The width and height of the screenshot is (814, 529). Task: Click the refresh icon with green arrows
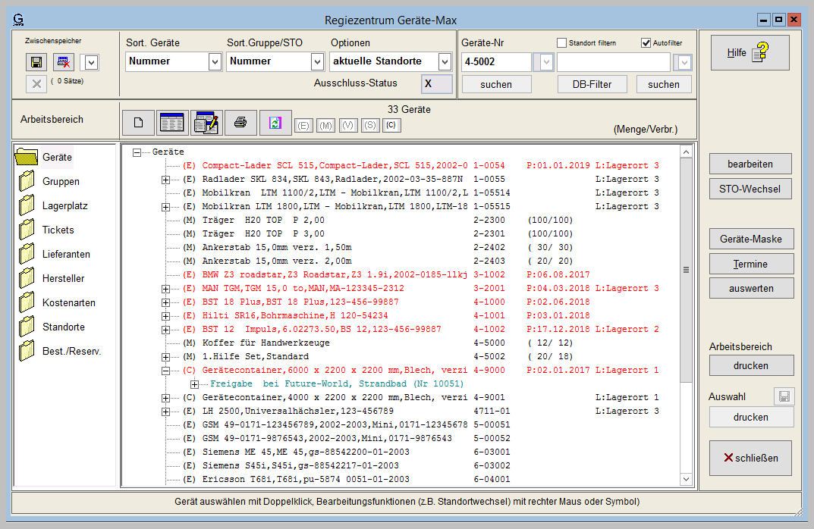[275, 122]
